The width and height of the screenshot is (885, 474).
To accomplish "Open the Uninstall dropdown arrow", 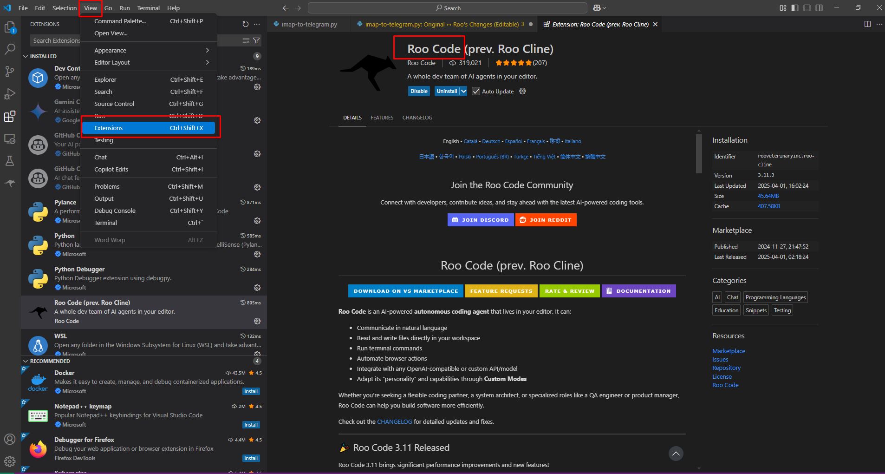I will coord(463,92).
